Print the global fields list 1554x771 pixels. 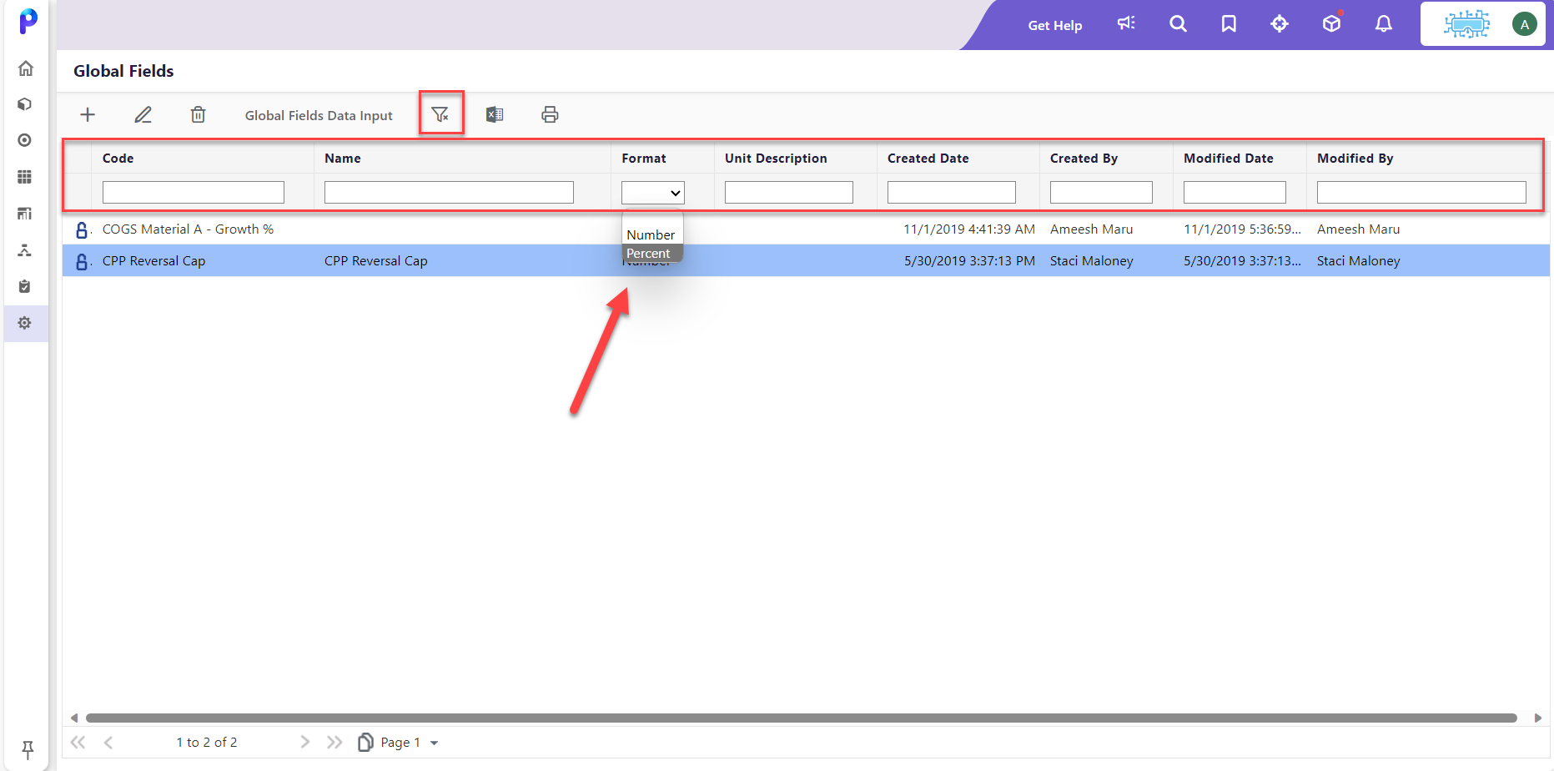click(550, 114)
